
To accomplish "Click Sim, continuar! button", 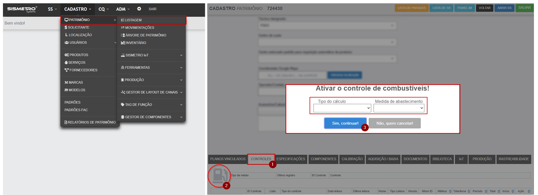I will point(345,123).
